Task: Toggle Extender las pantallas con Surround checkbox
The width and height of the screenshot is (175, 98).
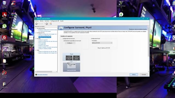Action: [64, 41]
